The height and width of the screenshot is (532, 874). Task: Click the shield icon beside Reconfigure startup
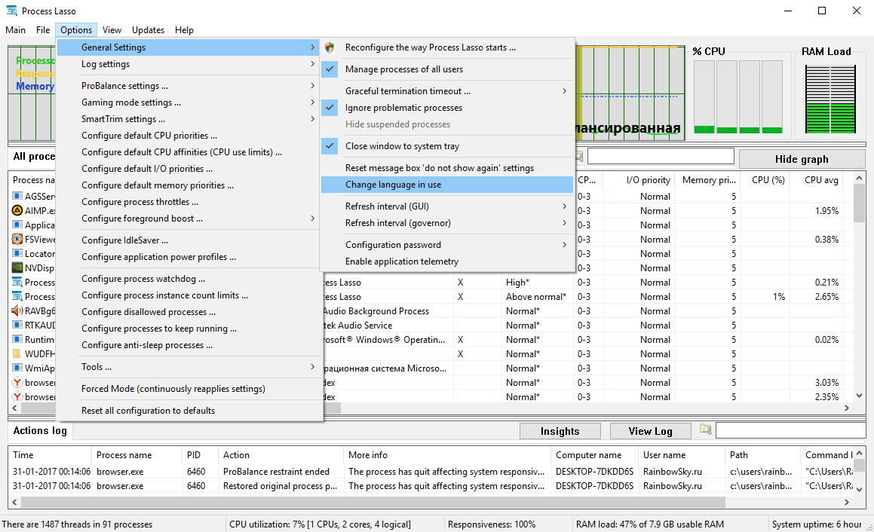click(x=330, y=47)
